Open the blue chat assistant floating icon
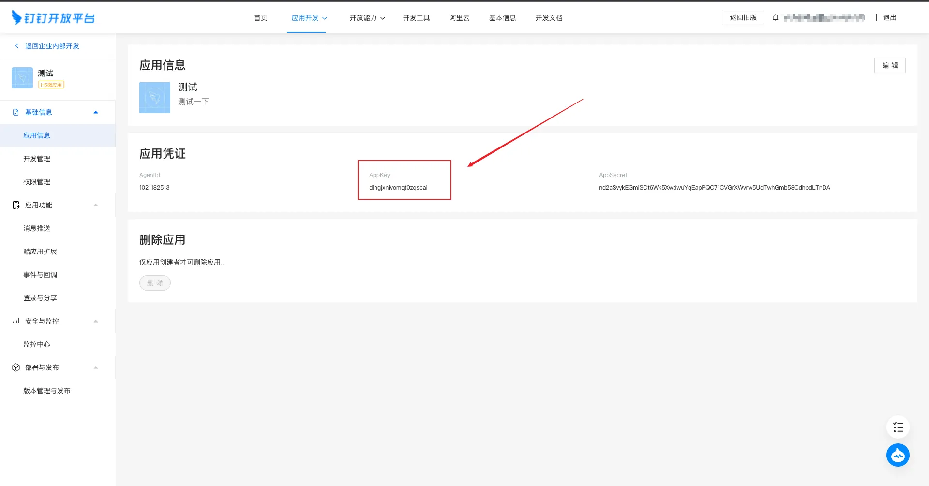Screen dimensions: 929x486 tap(898, 455)
